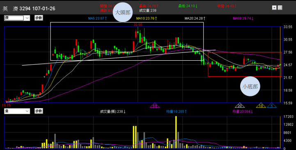This screenshot has height=150, width=296.
Task: Click the 27.56 price axis label
Action: [288, 52]
